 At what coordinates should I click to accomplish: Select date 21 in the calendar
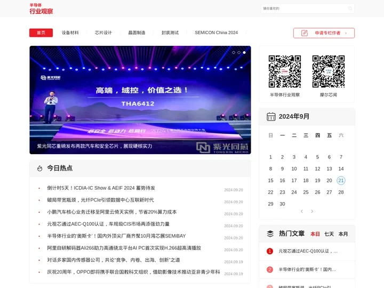(341, 180)
